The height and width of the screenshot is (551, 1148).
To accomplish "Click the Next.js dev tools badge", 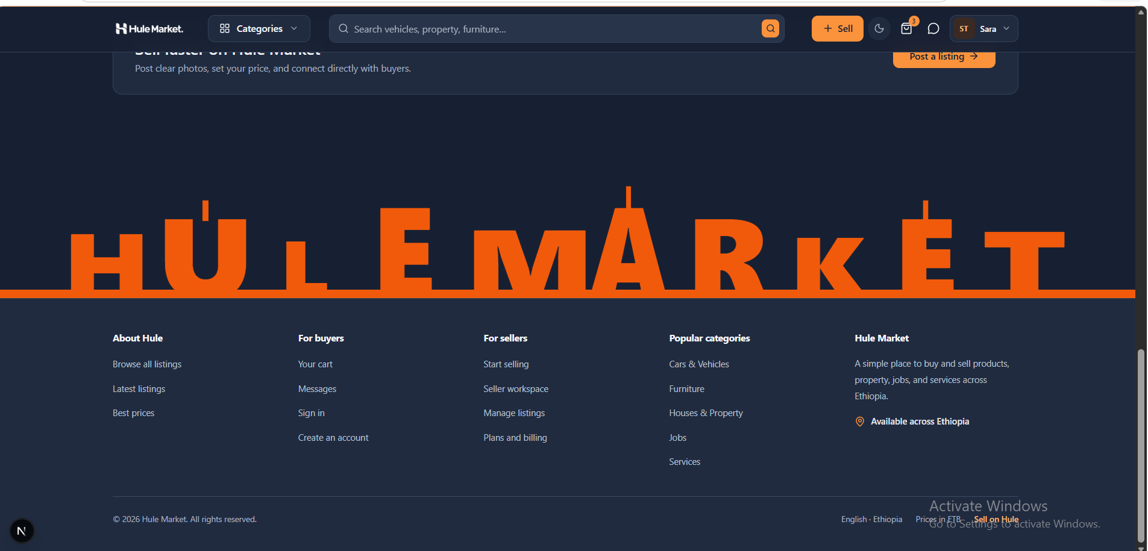I will [x=22, y=531].
